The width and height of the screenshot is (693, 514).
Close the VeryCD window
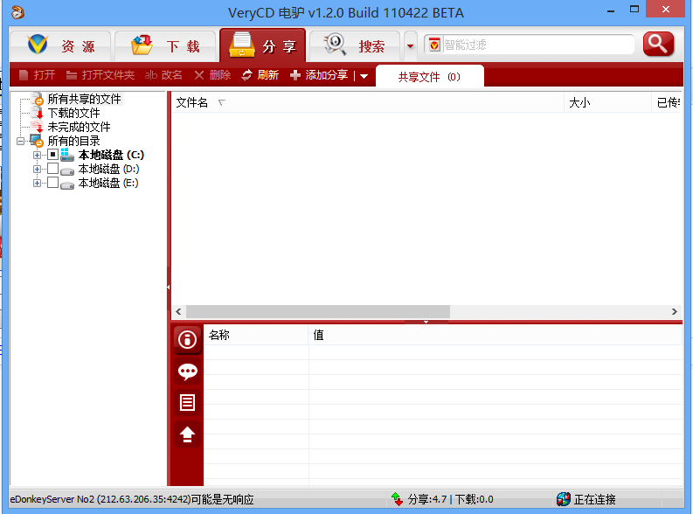666,10
